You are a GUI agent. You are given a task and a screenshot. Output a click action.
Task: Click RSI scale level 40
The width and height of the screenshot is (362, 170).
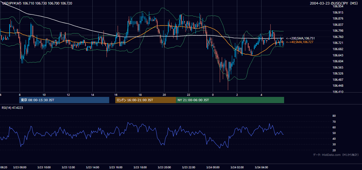[x=334, y=139]
